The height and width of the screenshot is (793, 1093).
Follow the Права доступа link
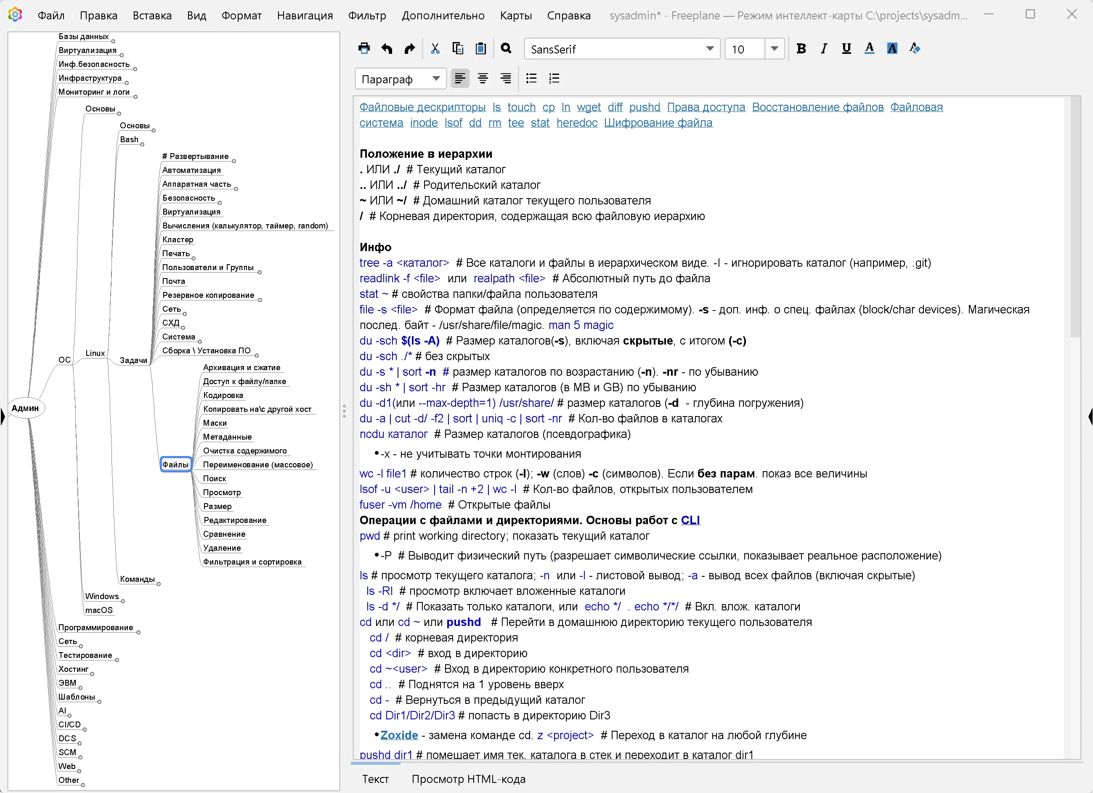pos(706,107)
